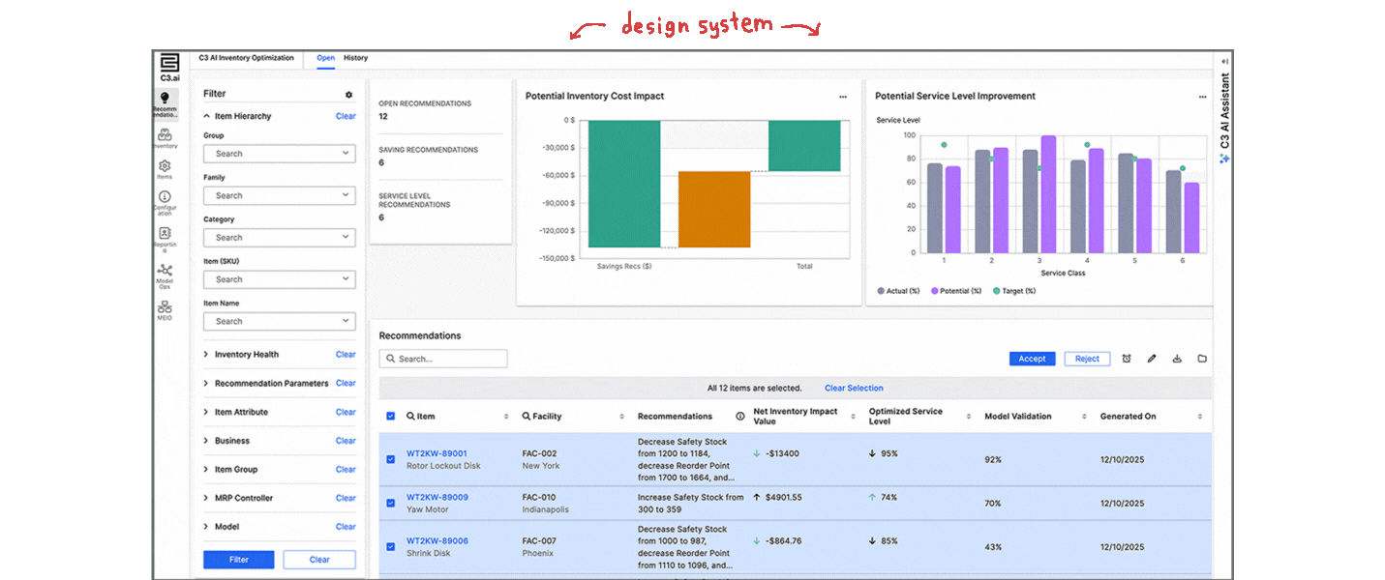Sort by the Facility column sort arrows
The width and height of the screenshot is (1385, 580).
pyautogui.click(x=621, y=417)
